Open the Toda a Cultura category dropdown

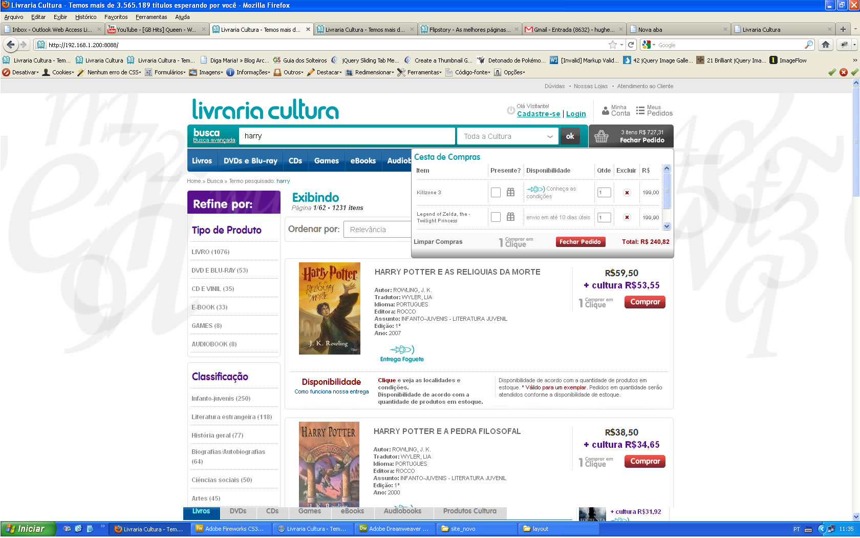pyautogui.click(x=507, y=136)
